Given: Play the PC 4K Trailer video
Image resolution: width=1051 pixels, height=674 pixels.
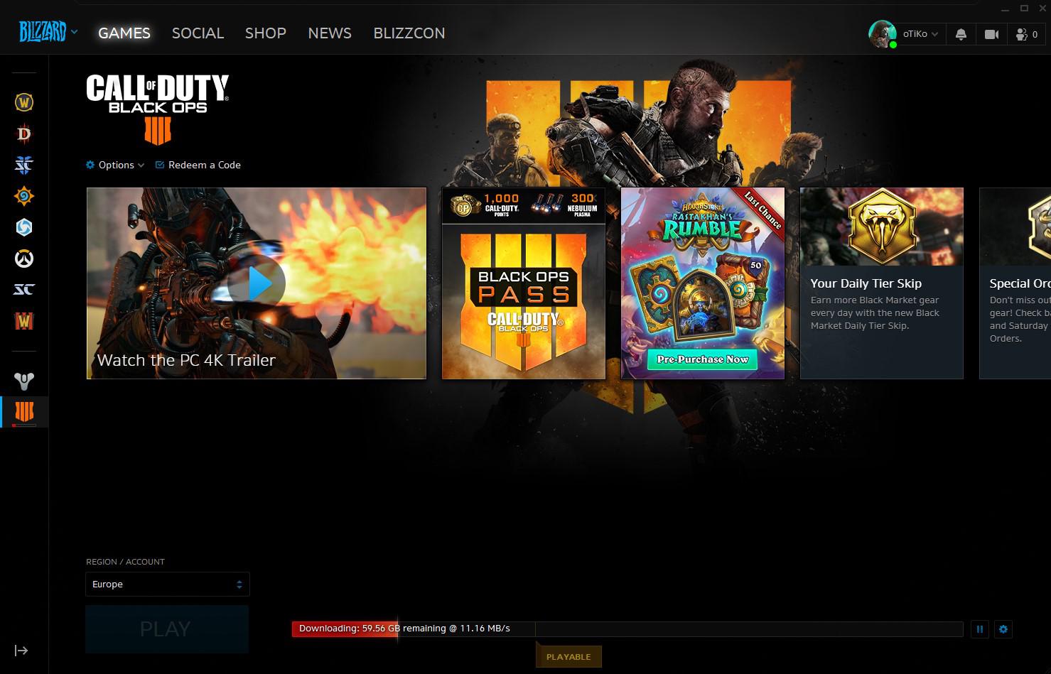Looking at the screenshot, I should pos(257,283).
